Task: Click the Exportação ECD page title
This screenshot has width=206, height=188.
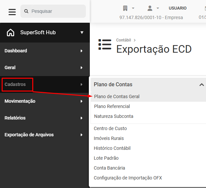Action: click(154, 49)
